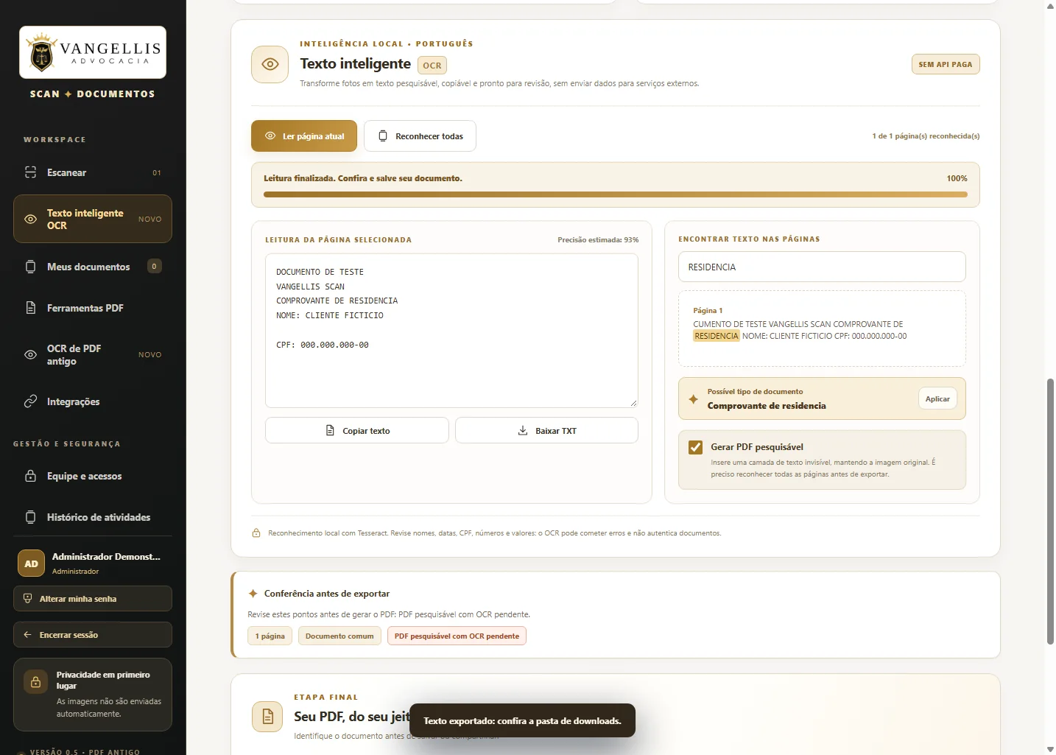This screenshot has height=755, width=1056.
Task: Click Encerrar sessão to log out
Action: (93, 635)
